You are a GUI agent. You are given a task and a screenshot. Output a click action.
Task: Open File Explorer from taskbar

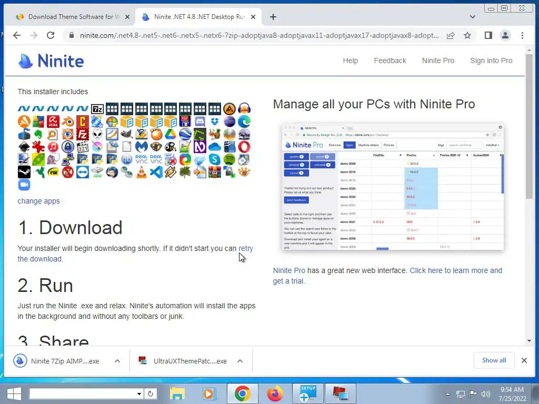pyautogui.click(x=177, y=393)
